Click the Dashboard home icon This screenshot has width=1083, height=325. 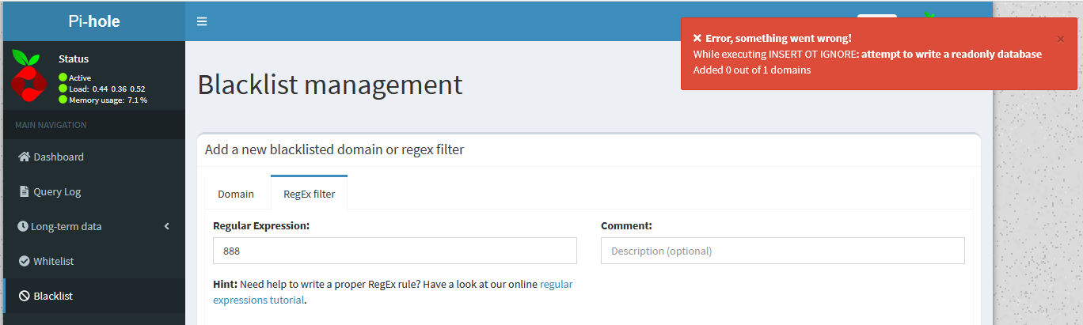[24, 157]
